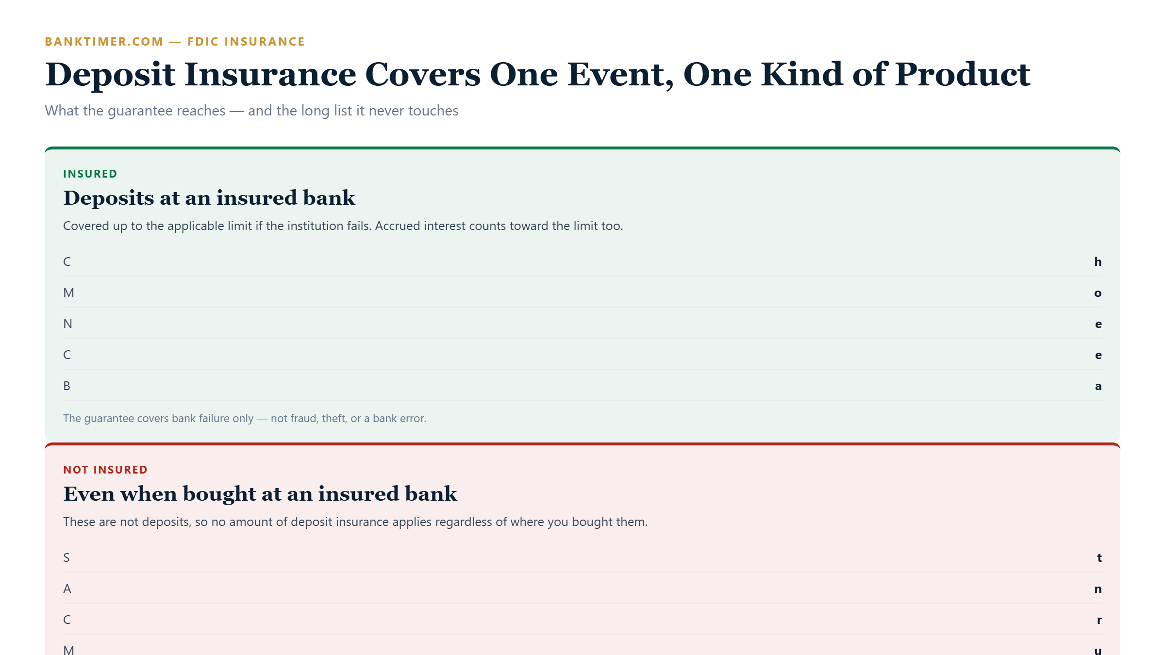Screen dimensions: 1165x655
Task: Click the 'A' row label in the Not Insured list
Action: click(x=67, y=589)
